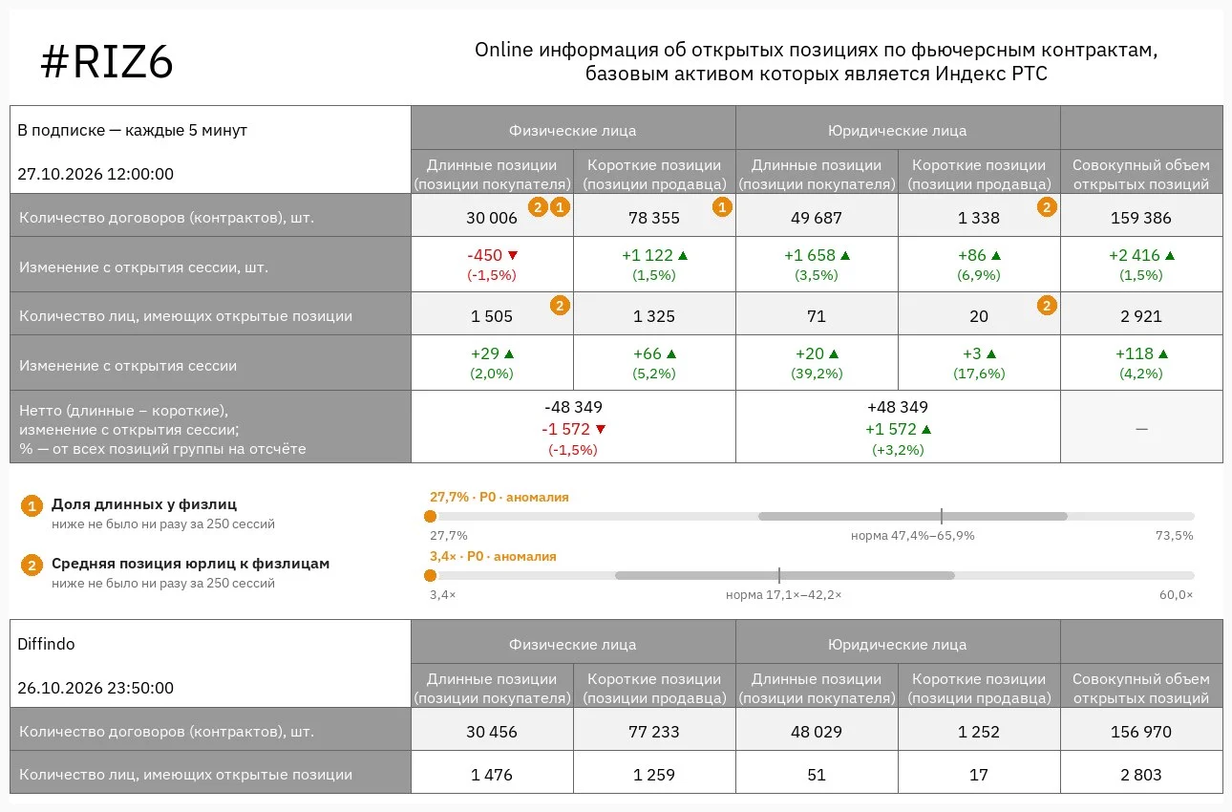Click badge 2 in the 1 505 cell

click(560, 305)
